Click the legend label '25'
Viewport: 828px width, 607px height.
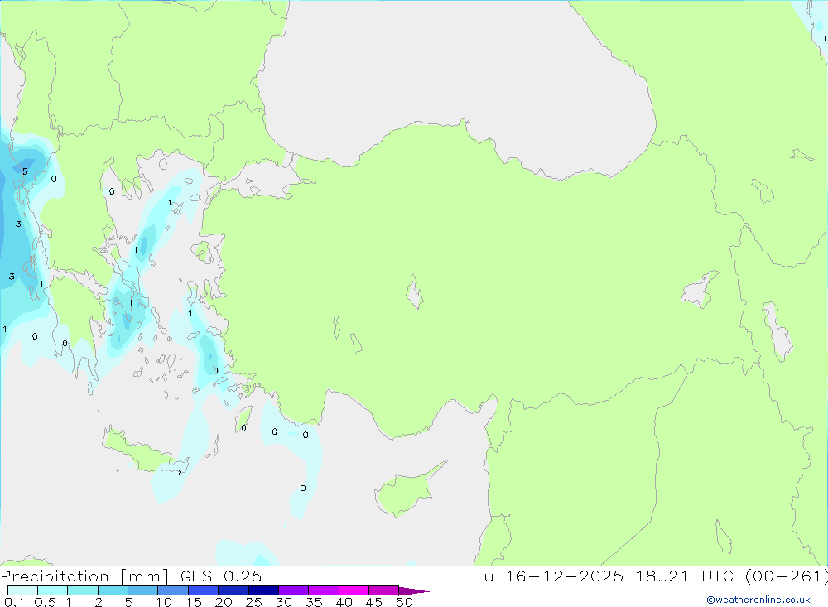(253, 602)
